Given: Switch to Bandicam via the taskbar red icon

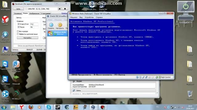Looking at the screenshot, I should point(103,107).
